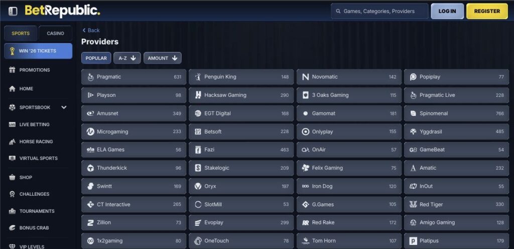Click the Pragmatic provider logo icon
The width and height of the screenshot is (514, 249).
point(90,77)
